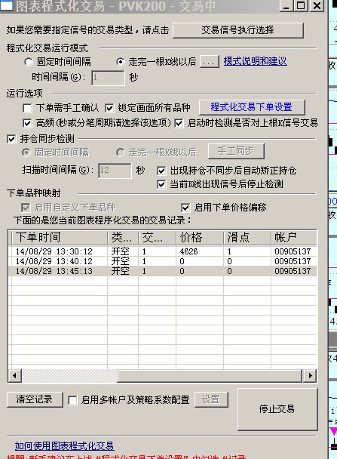Select 固定时间间隔 run mode radio
The height and width of the screenshot is (459, 337).
[29, 62]
